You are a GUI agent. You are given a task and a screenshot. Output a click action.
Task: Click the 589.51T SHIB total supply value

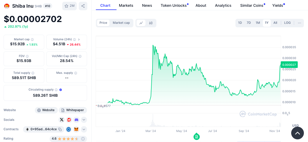pyautogui.click(x=24, y=78)
